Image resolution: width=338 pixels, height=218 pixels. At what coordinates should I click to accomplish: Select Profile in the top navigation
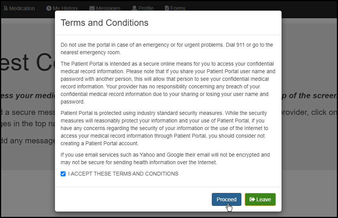tap(146, 8)
